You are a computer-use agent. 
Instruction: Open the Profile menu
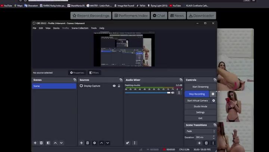(65, 28)
